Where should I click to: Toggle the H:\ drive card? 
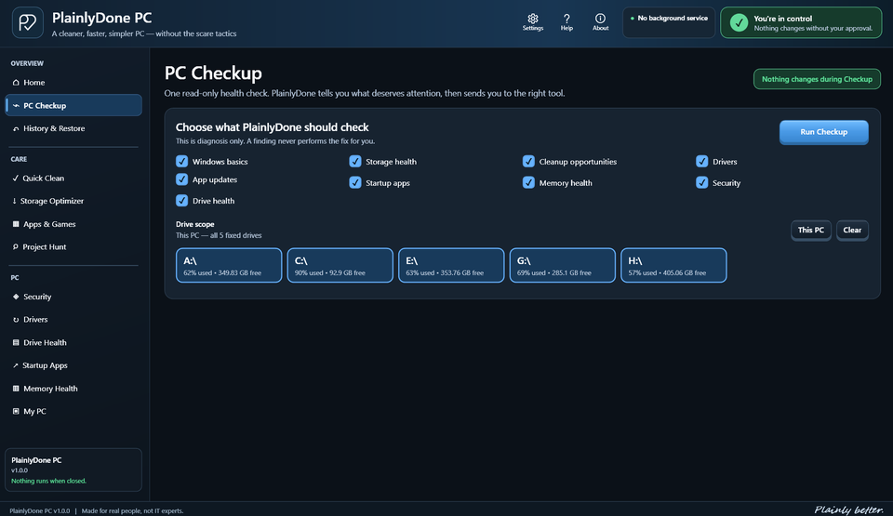673,265
